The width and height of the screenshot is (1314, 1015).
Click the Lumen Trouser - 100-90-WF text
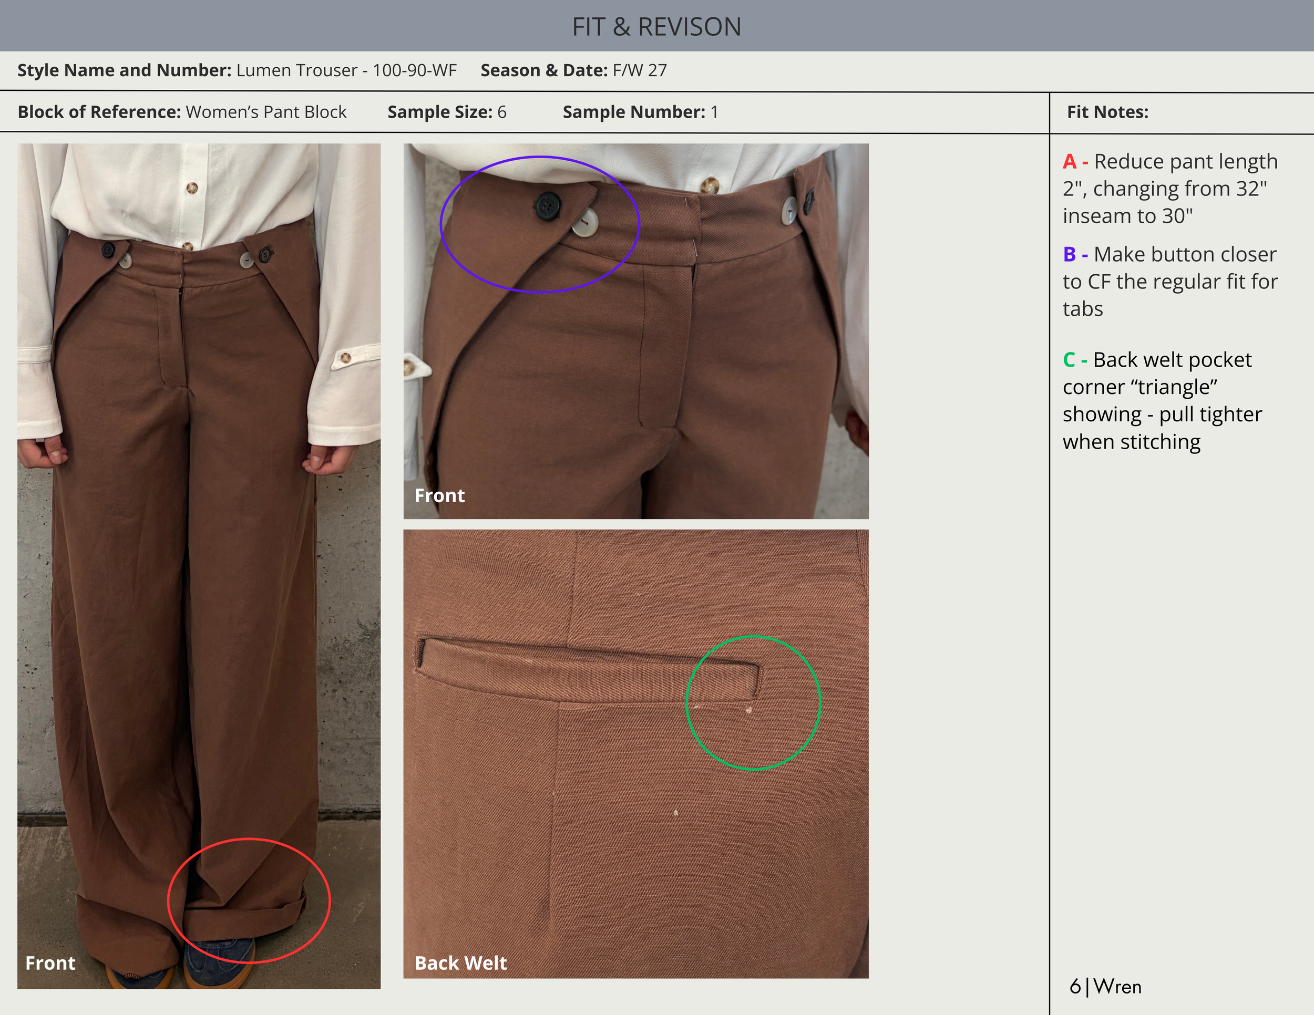click(346, 70)
